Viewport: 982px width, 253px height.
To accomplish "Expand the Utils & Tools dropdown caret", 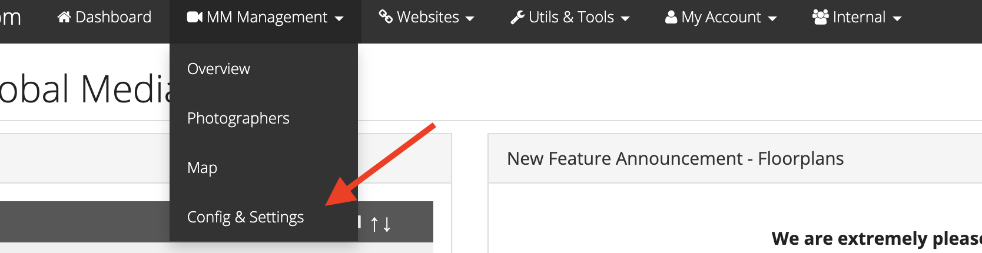I will tap(625, 19).
